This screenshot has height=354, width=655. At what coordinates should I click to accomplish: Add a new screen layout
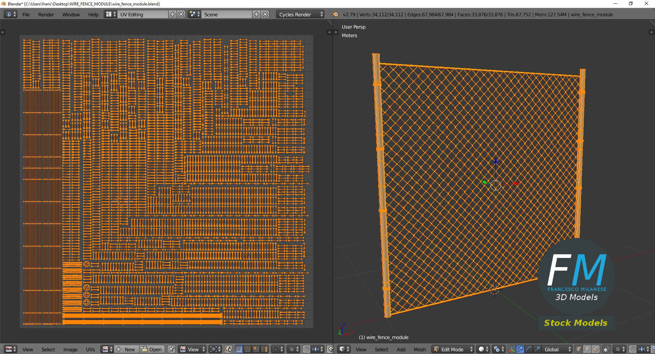pos(173,14)
